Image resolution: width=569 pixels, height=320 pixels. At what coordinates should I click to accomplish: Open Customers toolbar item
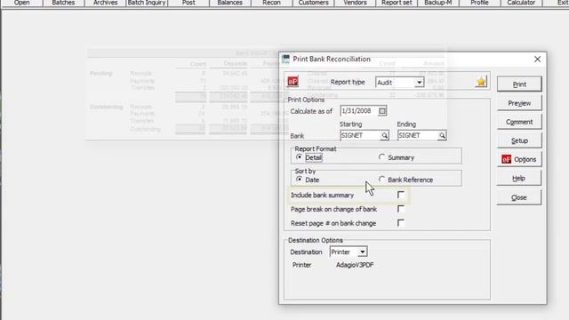click(313, 3)
